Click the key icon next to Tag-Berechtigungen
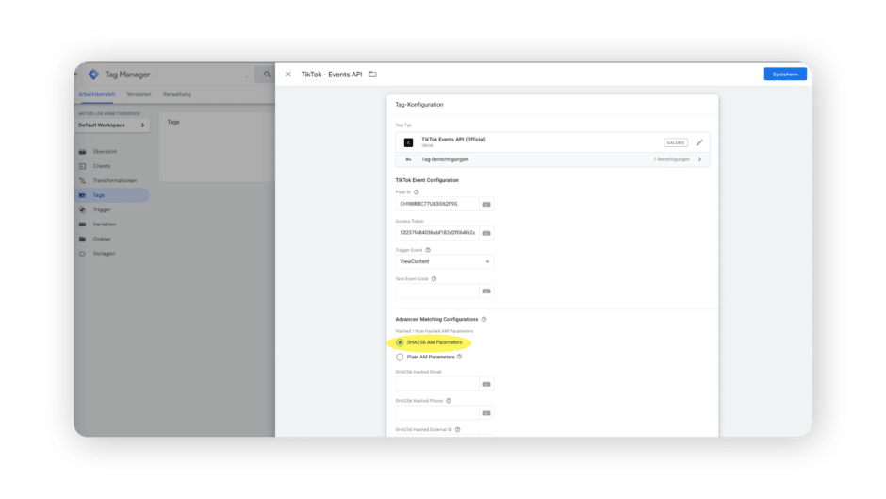Screen dimensions: 886x499 tap(408, 159)
